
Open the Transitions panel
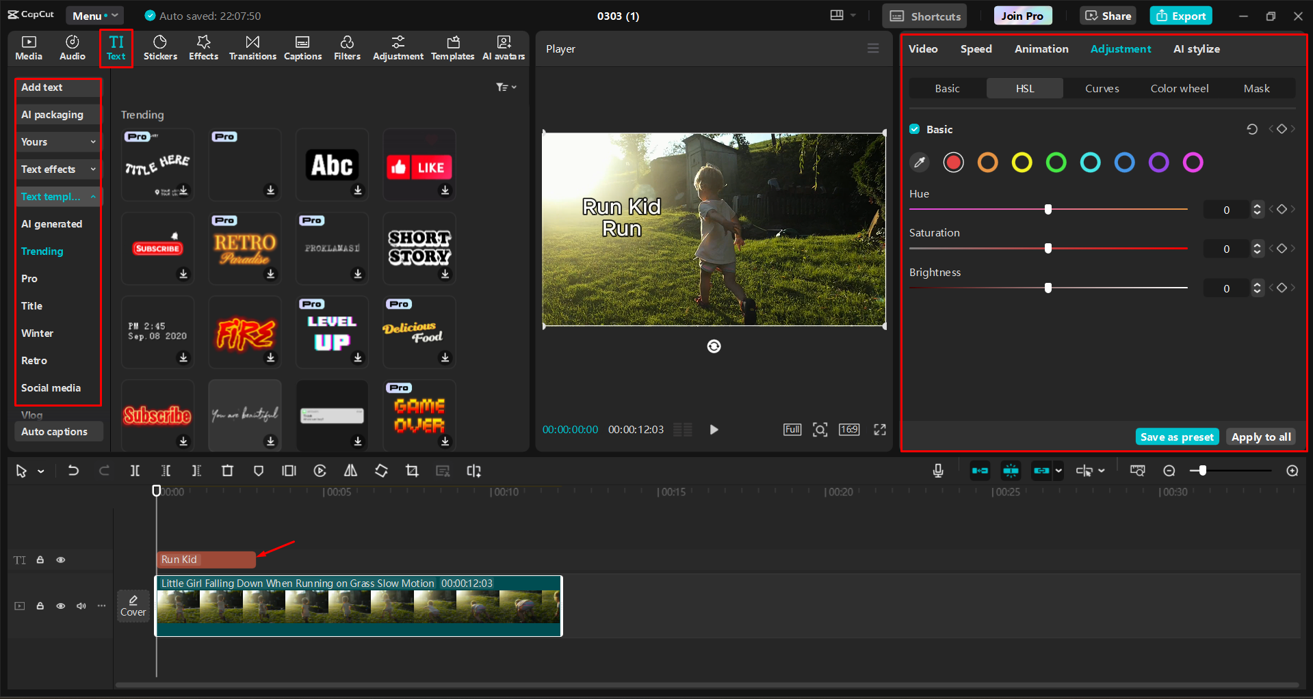click(x=252, y=48)
